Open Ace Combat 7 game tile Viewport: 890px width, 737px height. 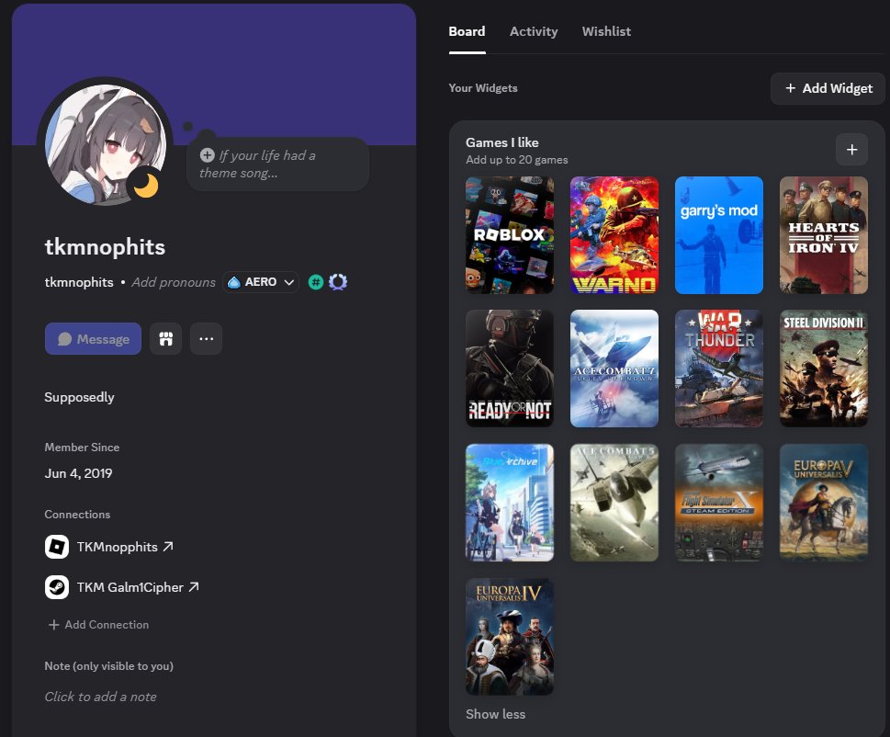(x=614, y=368)
